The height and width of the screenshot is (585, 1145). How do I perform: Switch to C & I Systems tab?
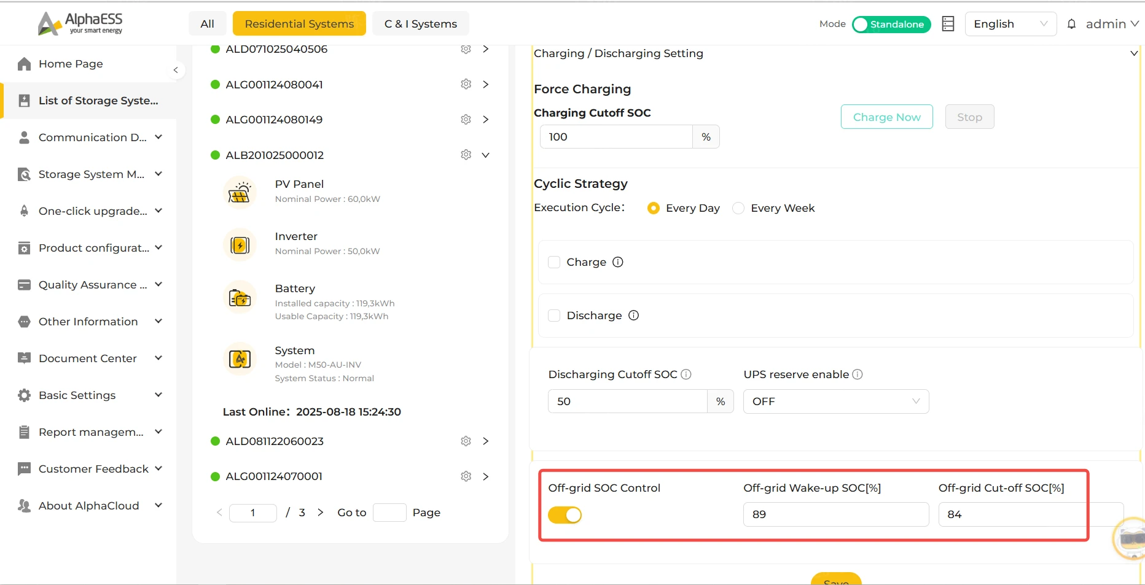tap(421, 23)
